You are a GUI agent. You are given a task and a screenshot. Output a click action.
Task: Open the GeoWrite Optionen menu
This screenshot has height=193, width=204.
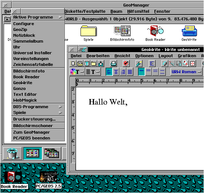pyautogui.click(x=144, y=56)
